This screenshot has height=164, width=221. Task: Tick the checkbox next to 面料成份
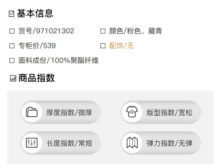click(12, 61)
